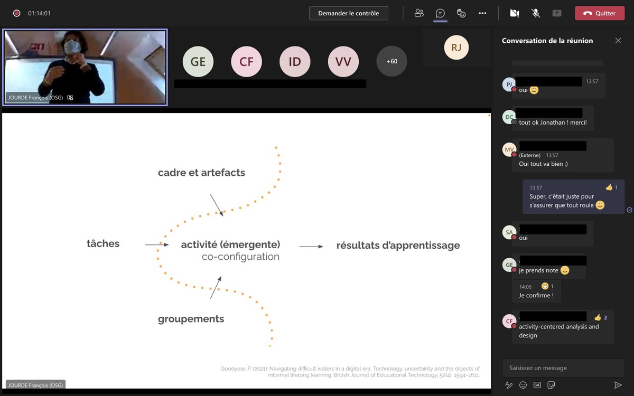Viewport: 634px width, 396px height.
Task: Click message 'Oui tout va bien :)'
Action: tap(543, 164)
